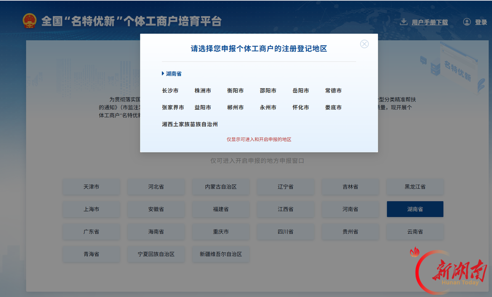
Task: Click the 登录 login link
Action: pyautogui.click(x=481, y=22)
